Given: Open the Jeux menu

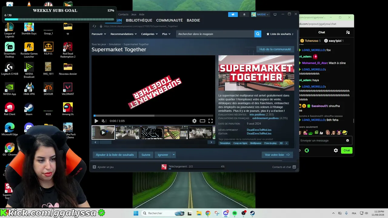Looking at the screenshot, I should [x=134, y=15].
